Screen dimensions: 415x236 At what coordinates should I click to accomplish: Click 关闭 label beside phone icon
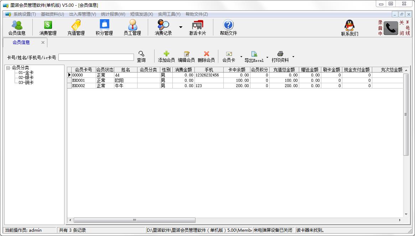tap(402, 28)
